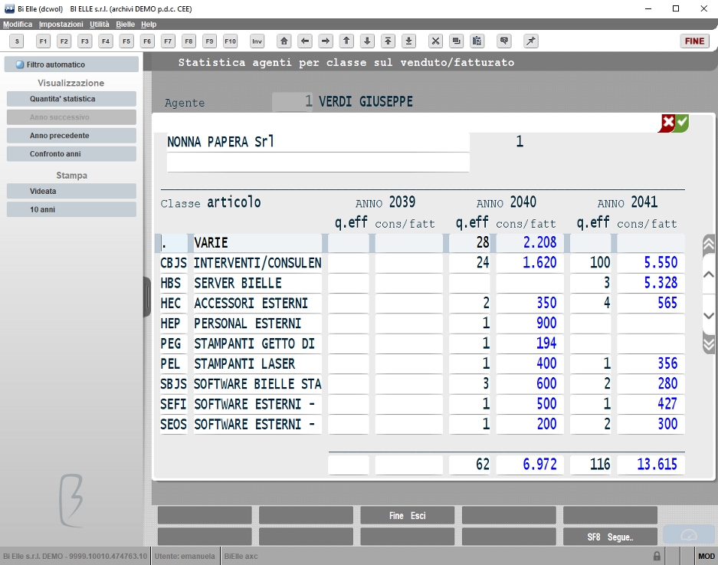
Task: Click the F6 toolbar key
Action: 147,41
